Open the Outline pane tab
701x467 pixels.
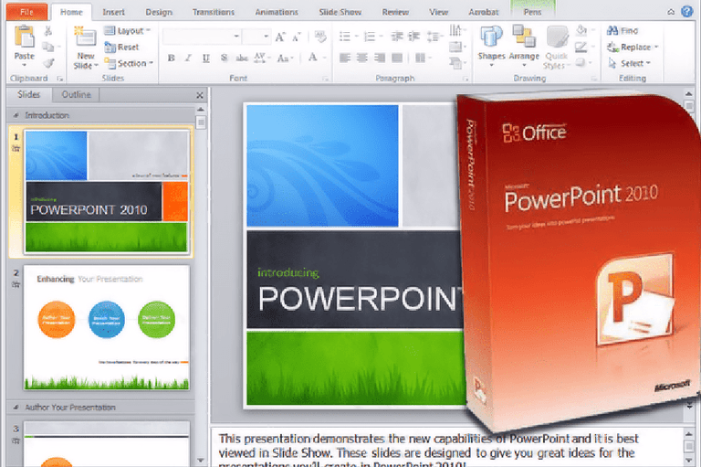pyautogui.click(x=77, y=95)
